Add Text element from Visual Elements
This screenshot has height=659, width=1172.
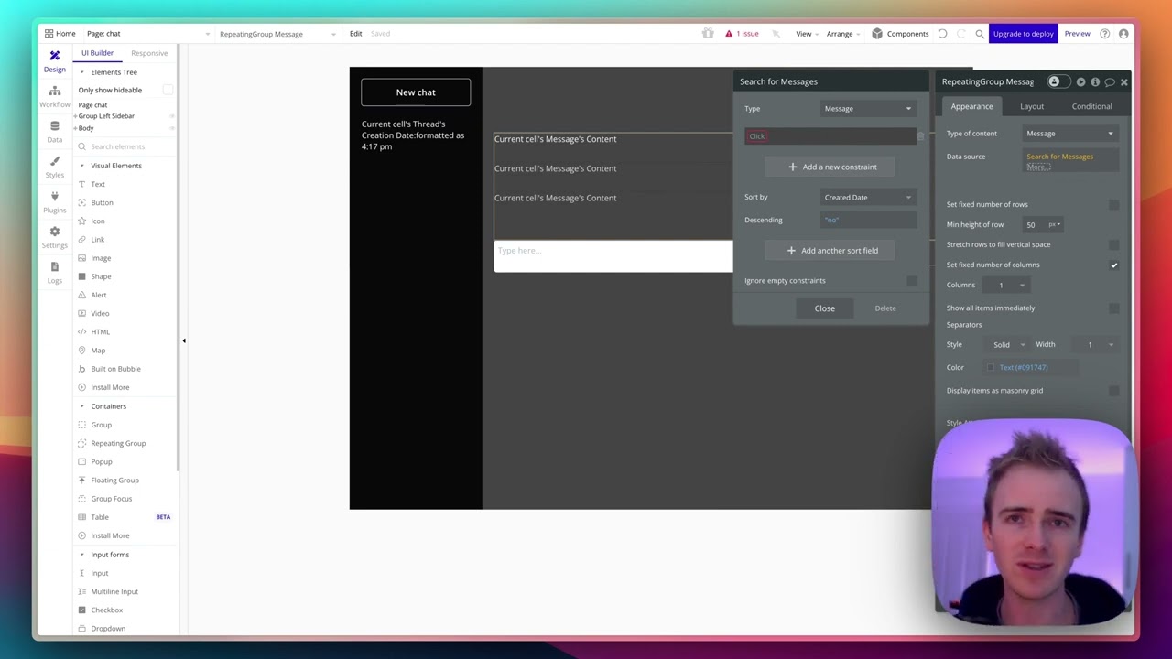(98, 184)
